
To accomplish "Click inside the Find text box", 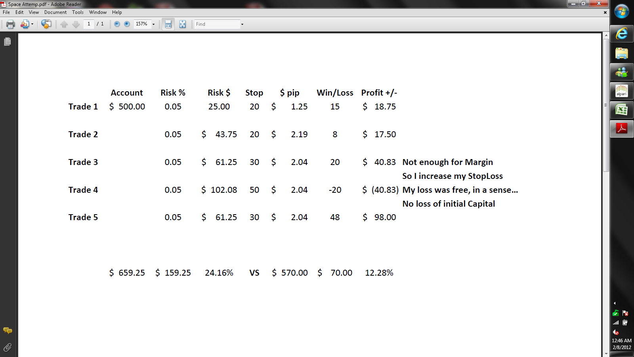I will tap(217, 24).
